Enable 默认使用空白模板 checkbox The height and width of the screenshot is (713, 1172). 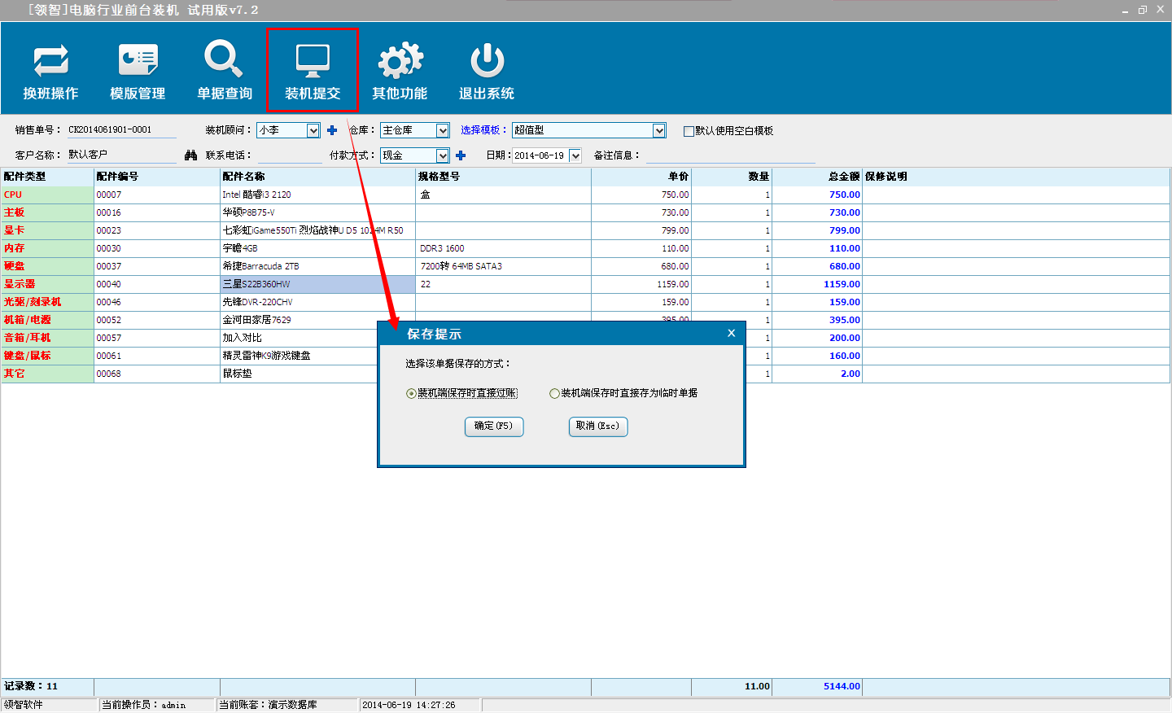click(689, 131)
